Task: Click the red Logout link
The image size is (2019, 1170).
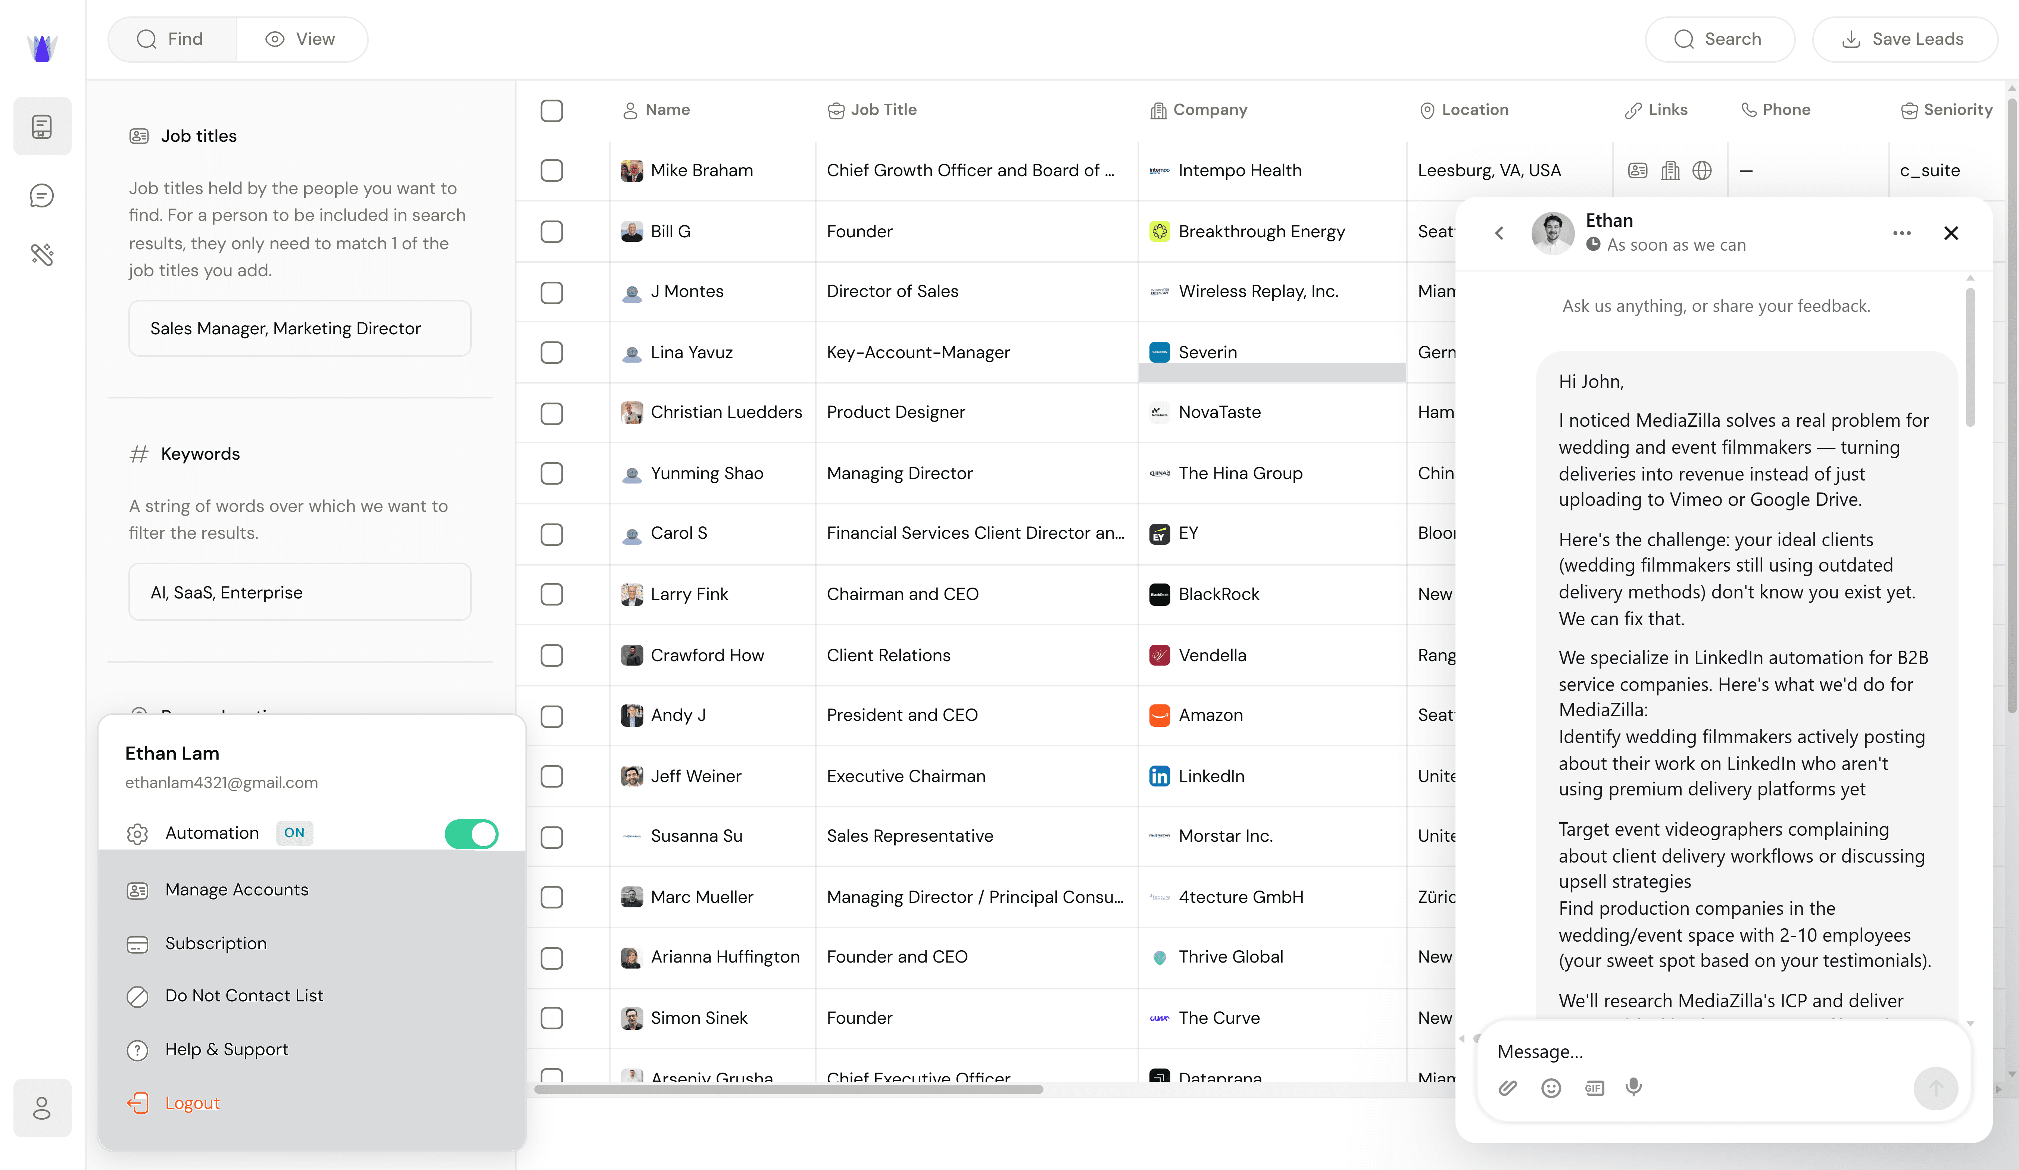Action: click(191, 1103)
